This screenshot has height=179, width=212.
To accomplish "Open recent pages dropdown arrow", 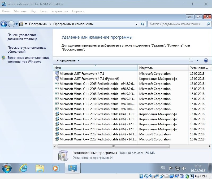I will [16, 24].
